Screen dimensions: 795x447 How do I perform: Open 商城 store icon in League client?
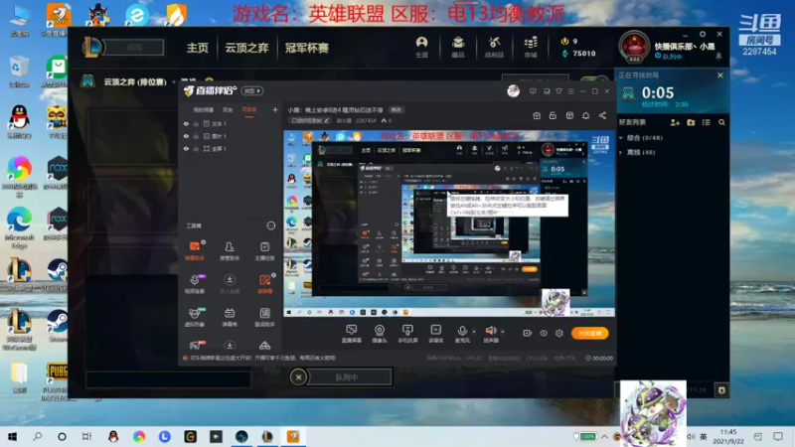531,47
